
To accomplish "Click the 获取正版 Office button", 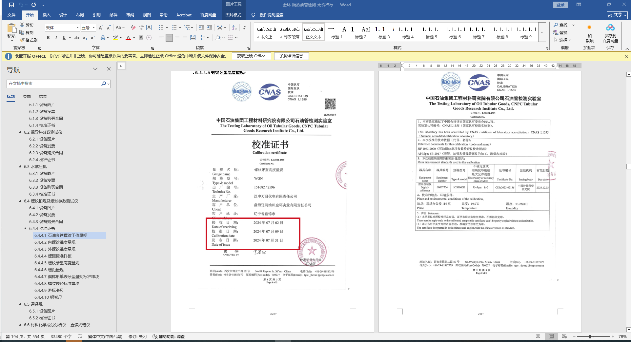I will tap(251, 56).
